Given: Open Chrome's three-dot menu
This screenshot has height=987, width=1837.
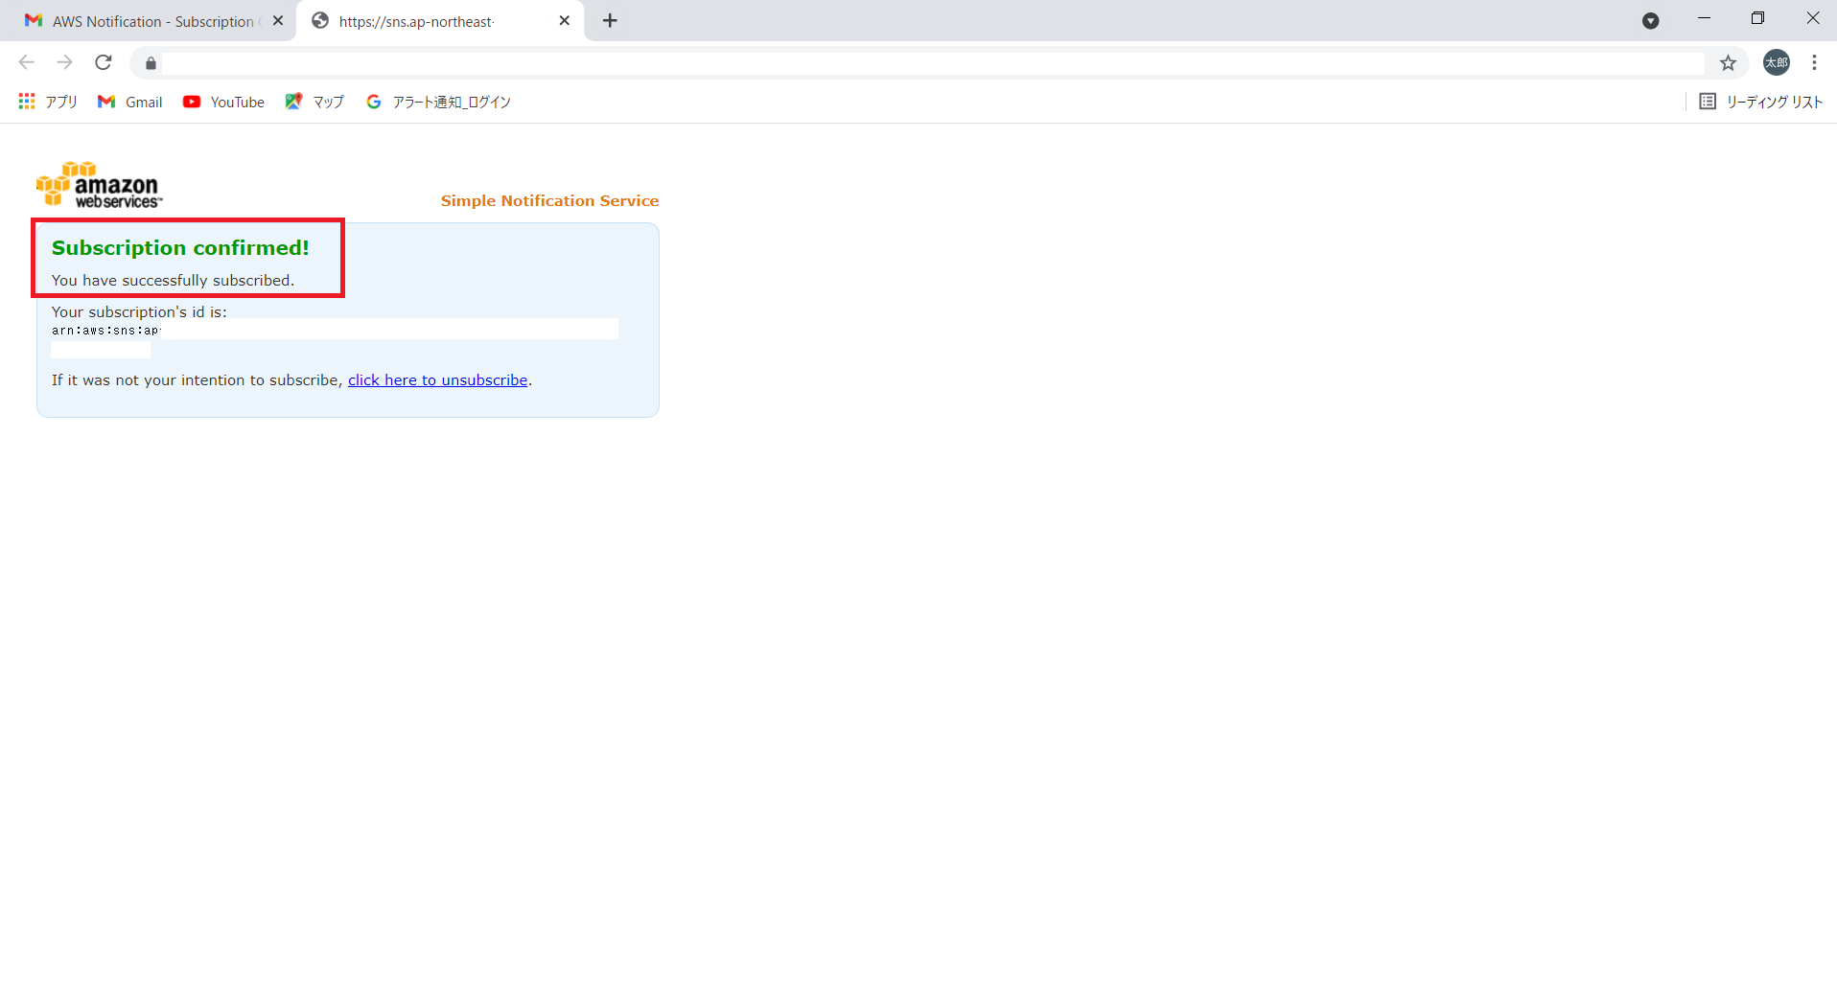Looking at the screenshot, I should (x=1814, y=63).
